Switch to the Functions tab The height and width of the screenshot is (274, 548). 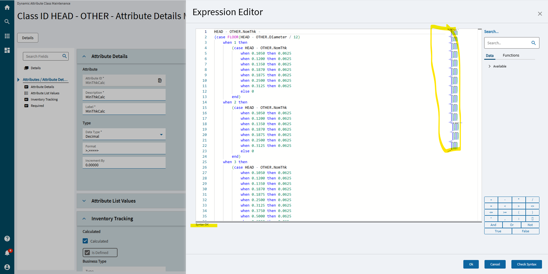pos(511,55)
